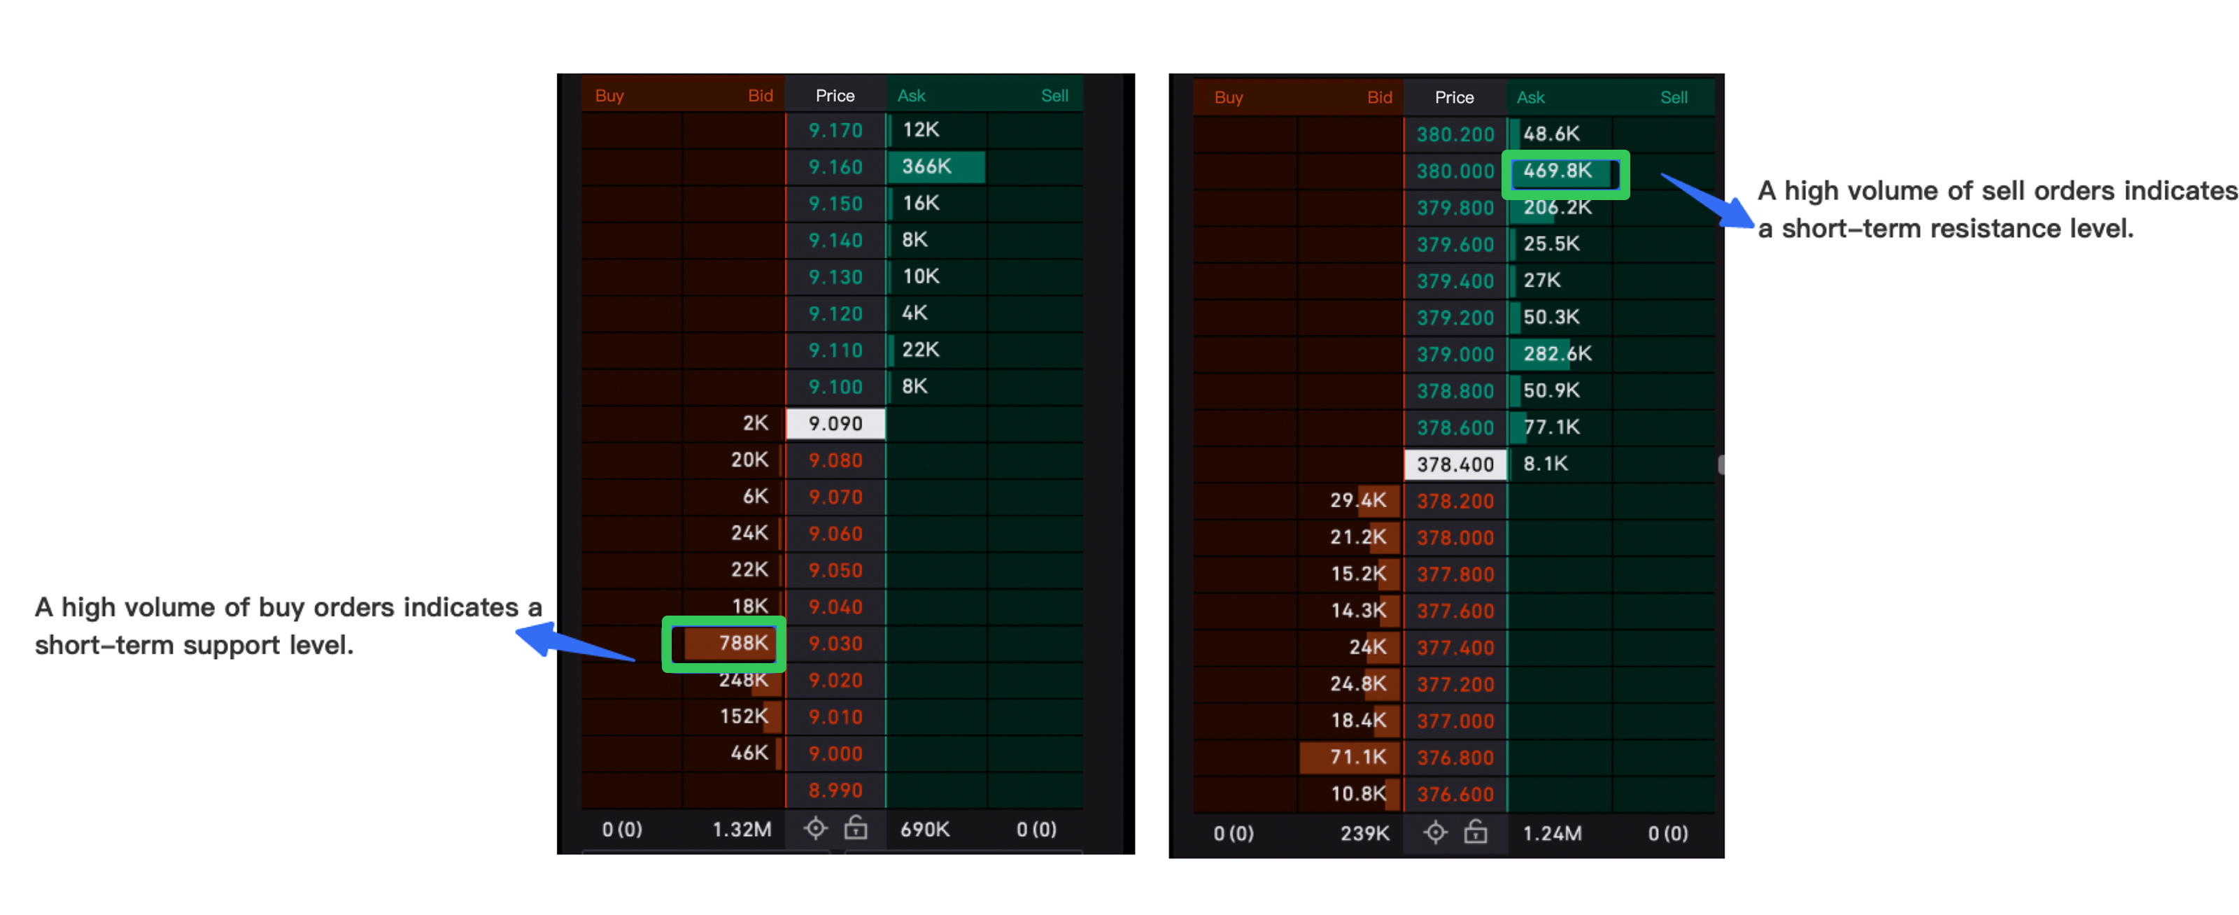Click the 1.32M total bid summary
The image size is (2239, 915).
tap(742, 829)
